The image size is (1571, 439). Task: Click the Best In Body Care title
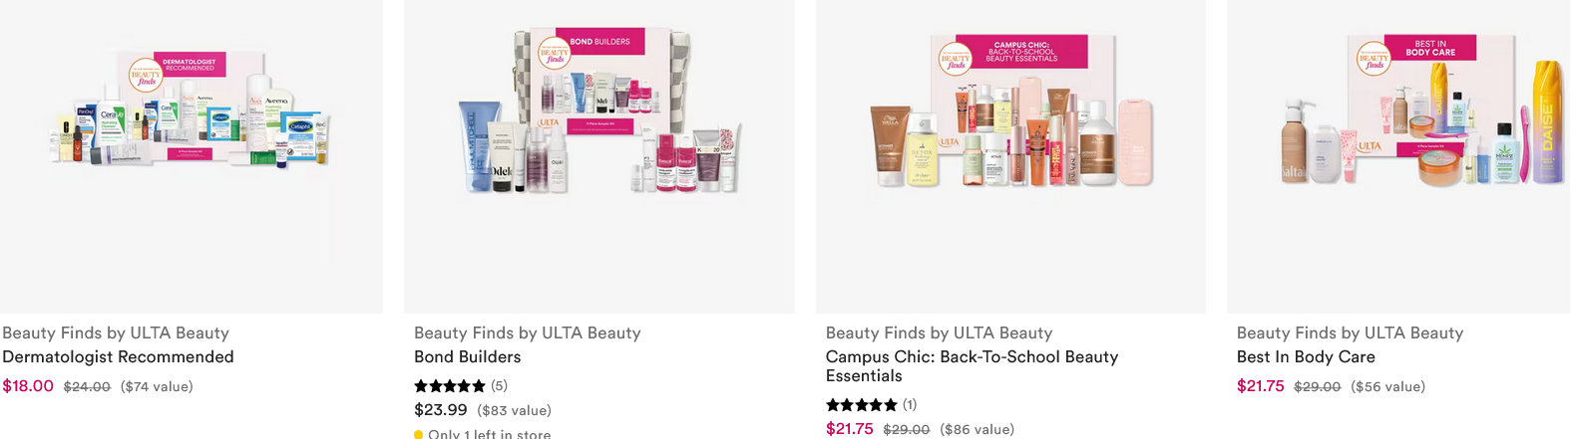click(x=1306, y=356)
